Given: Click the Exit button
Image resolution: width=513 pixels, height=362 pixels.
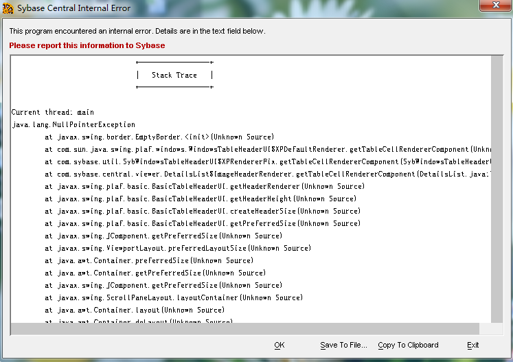Looking at the screenshot, I should point(472,345).
